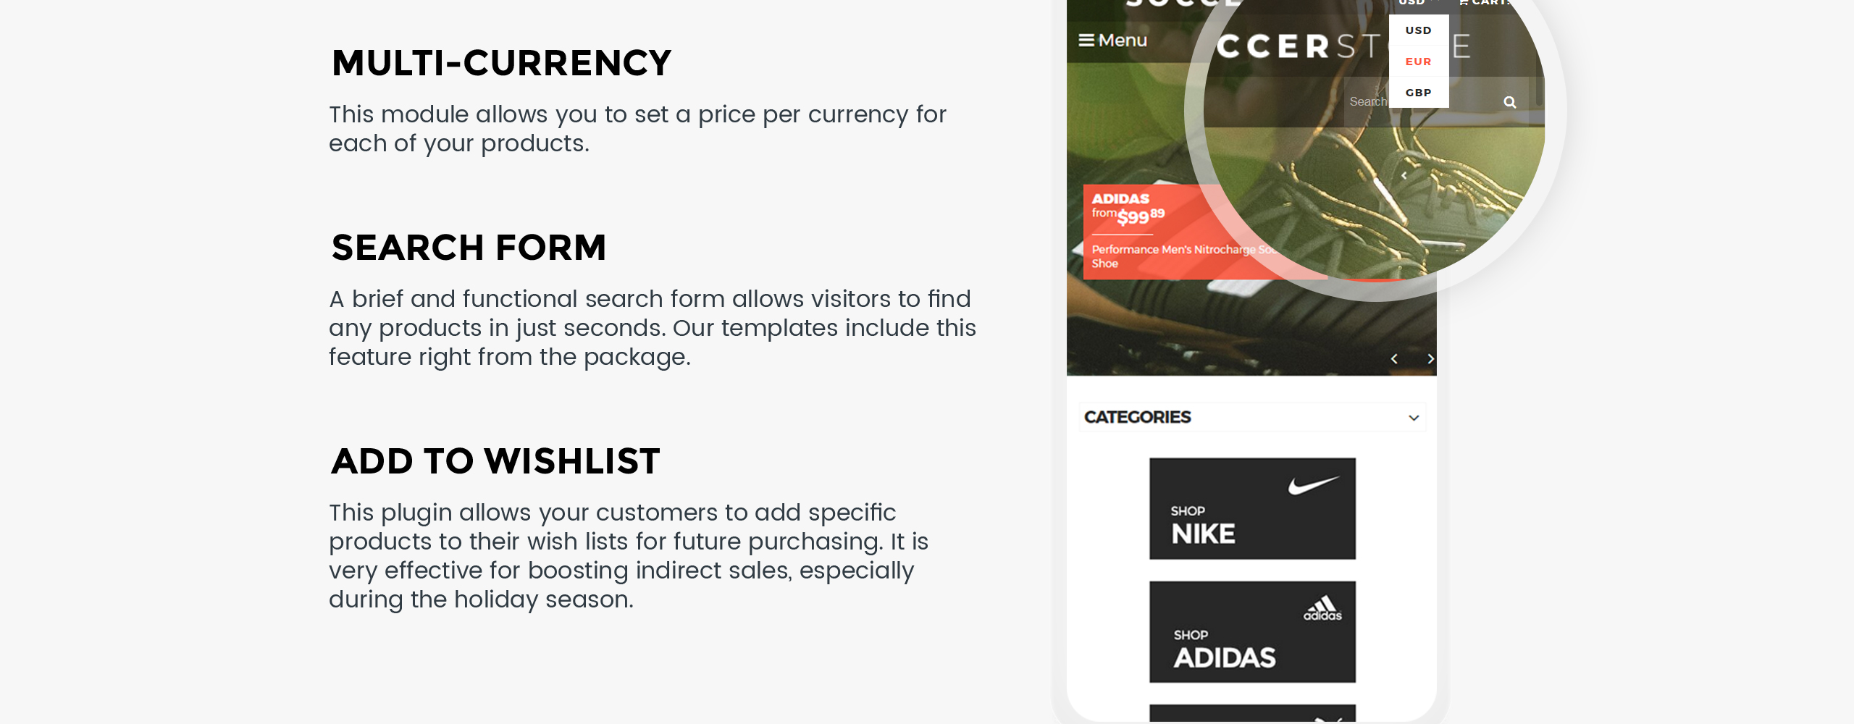Open the USD currency selector
Image resolution: width=1854 pixels, height=724 pixels.
(x=1416, y=3)
